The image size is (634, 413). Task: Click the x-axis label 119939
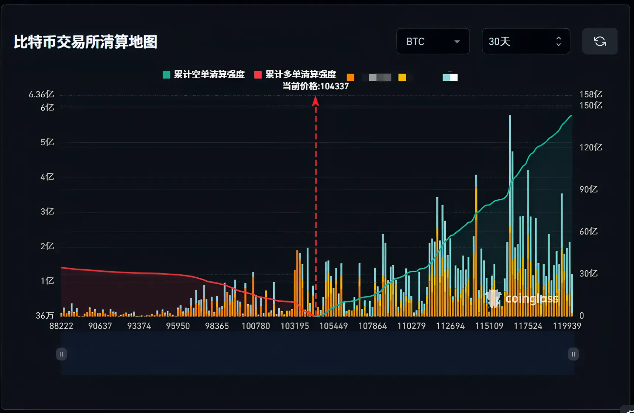coord(567,326)
